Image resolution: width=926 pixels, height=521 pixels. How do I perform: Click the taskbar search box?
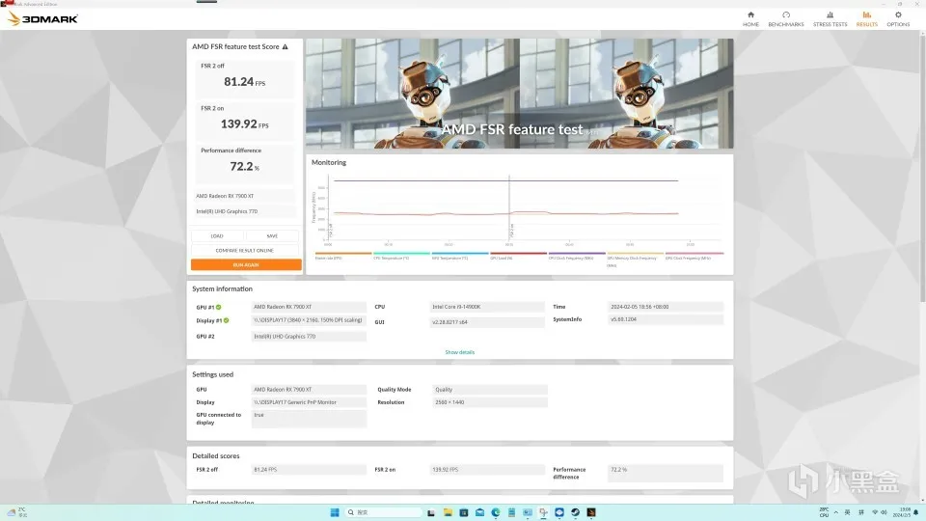pyautogui.click(x=384, y=512)
